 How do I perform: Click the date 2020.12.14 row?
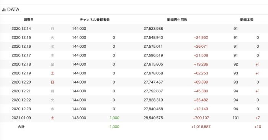point(134,29)
